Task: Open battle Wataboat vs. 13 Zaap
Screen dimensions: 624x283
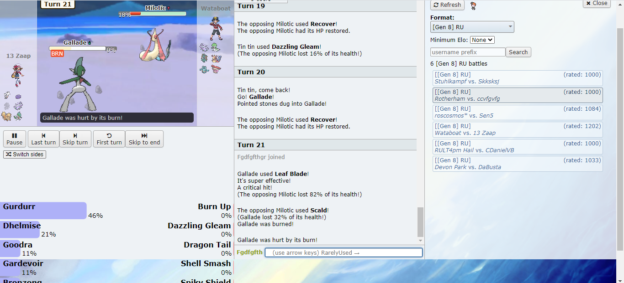Action: pyautogui.click(x=518, y=129)
